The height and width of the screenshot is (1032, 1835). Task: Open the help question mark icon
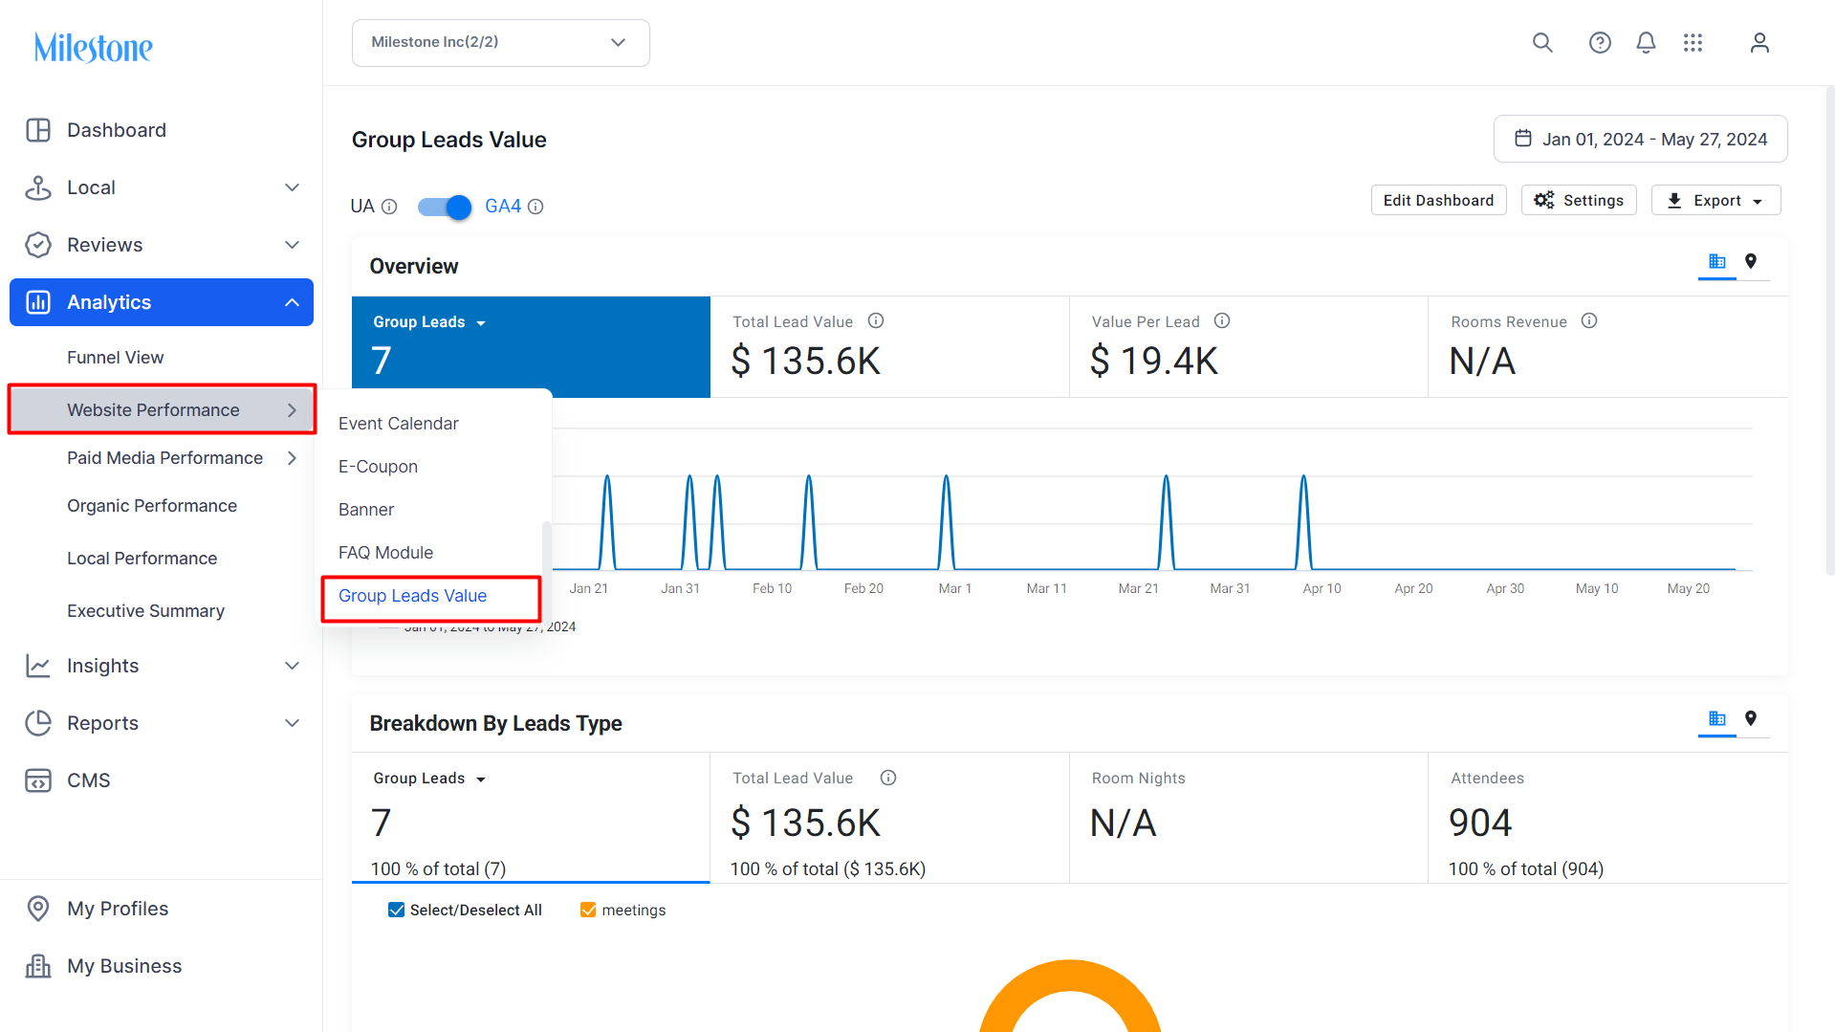[1600, 43]
